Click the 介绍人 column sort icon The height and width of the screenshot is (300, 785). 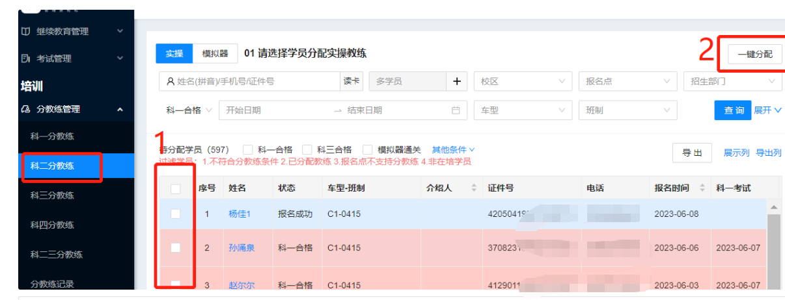474,188
